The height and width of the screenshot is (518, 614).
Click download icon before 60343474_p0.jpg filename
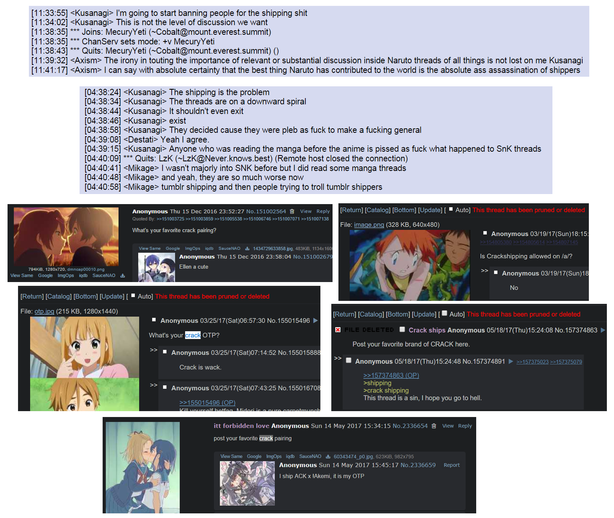328,457
